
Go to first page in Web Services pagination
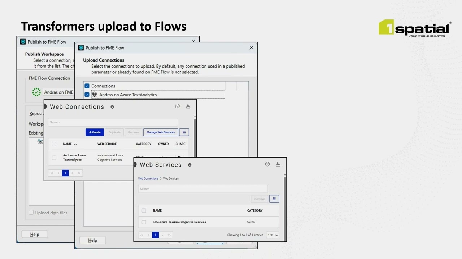click(141, 235)
